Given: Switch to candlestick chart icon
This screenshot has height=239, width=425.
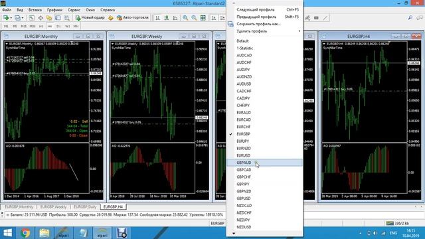Looking at the screenshot, I should pos(167,18).
